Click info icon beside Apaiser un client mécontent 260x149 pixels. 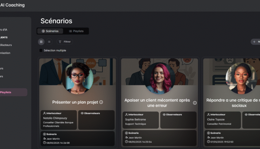point(195,103)
